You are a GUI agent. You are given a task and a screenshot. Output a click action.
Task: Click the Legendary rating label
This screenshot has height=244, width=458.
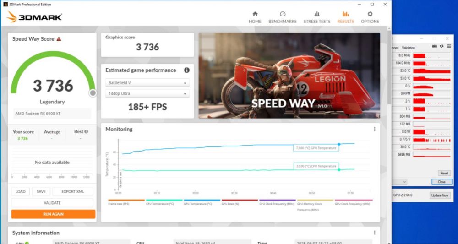click(x=52, y=102)
